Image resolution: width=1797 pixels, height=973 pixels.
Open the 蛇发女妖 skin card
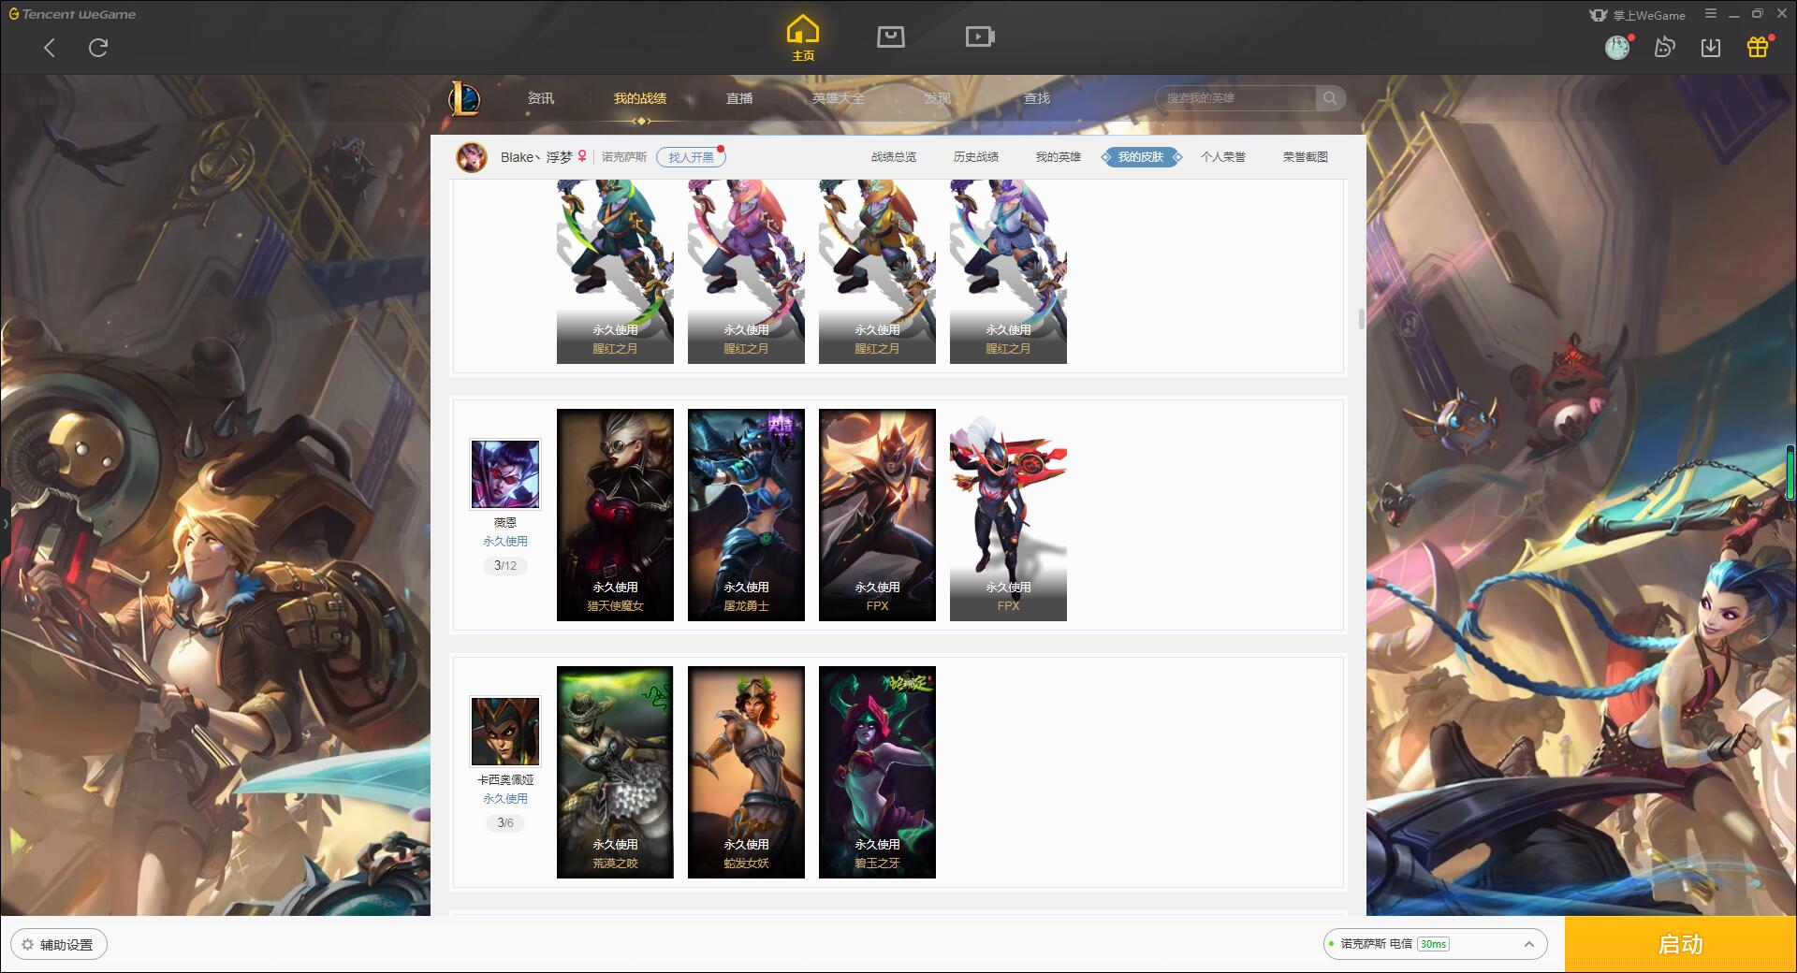(746, 772)
